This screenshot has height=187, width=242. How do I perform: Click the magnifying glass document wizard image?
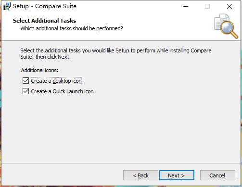click(x=226, y=26)
